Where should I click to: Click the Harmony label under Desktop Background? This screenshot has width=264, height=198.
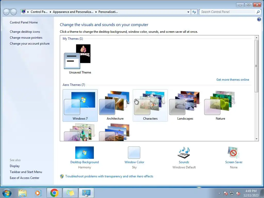point(85,167)
